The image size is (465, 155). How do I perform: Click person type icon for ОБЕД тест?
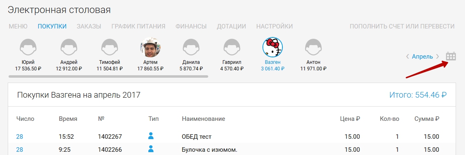coord(151,136)
